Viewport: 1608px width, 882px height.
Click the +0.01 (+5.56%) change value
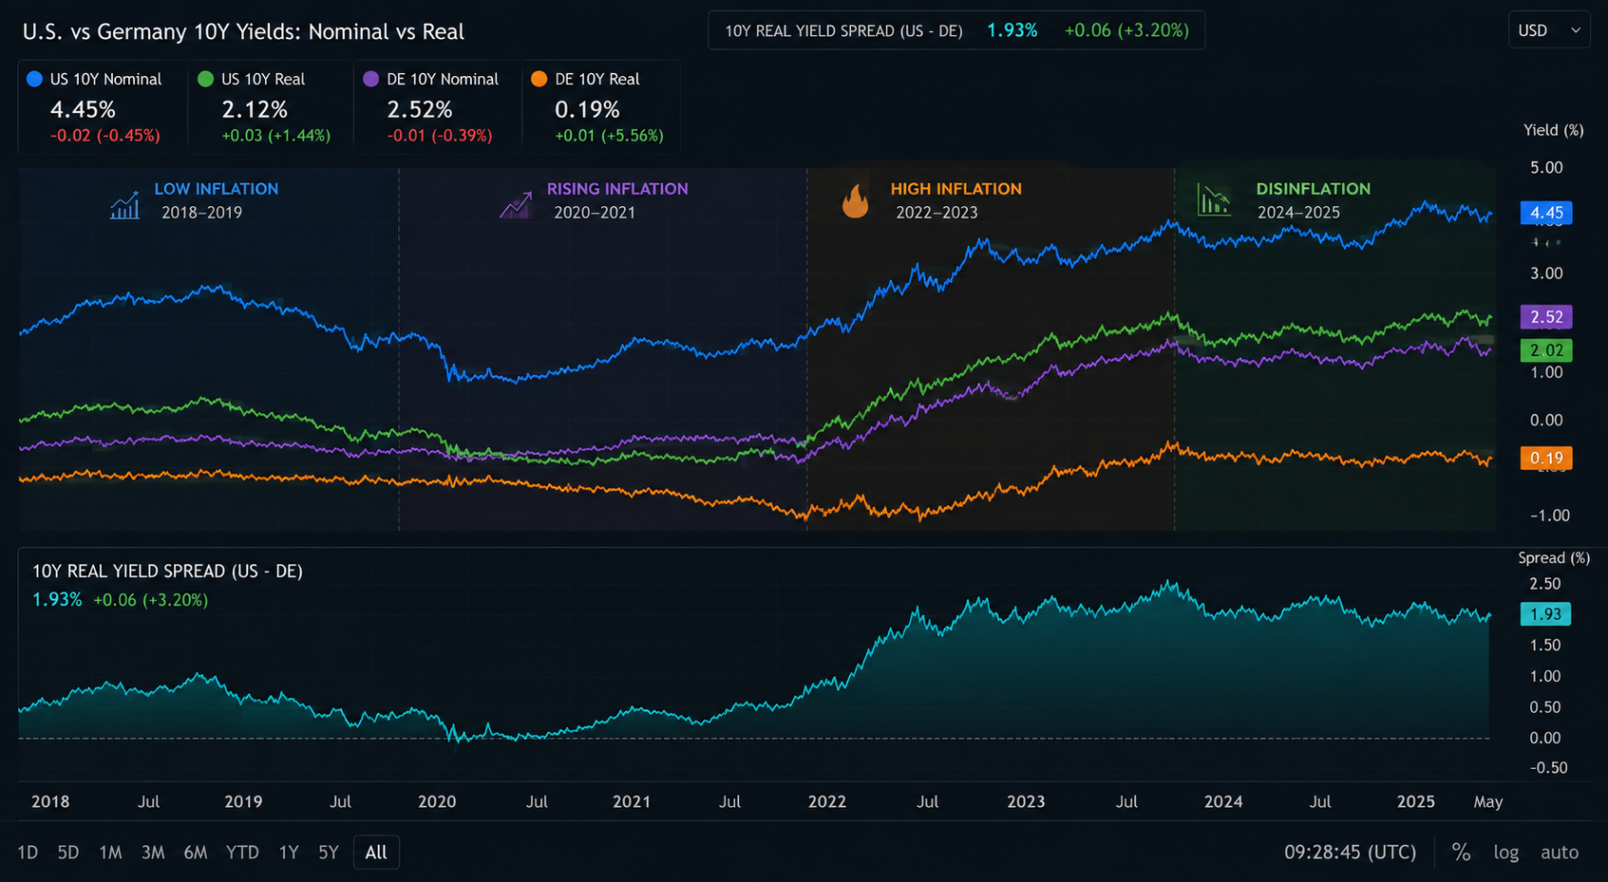point(609,136)
